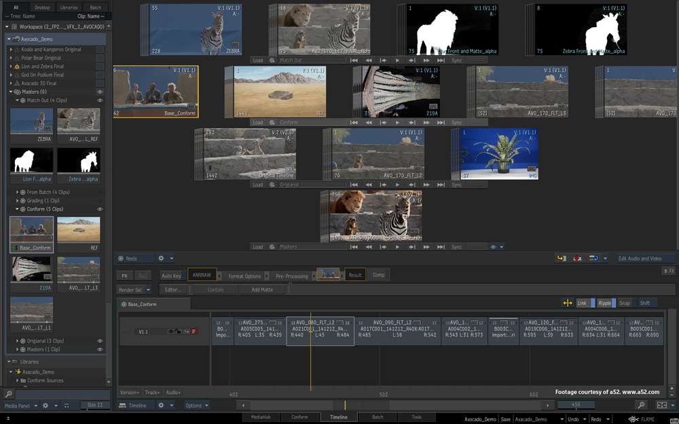Image resolution: width=679 pixels, height=424 pixels.
Task: Toggle the Link button
Action: tap(585, 303)
